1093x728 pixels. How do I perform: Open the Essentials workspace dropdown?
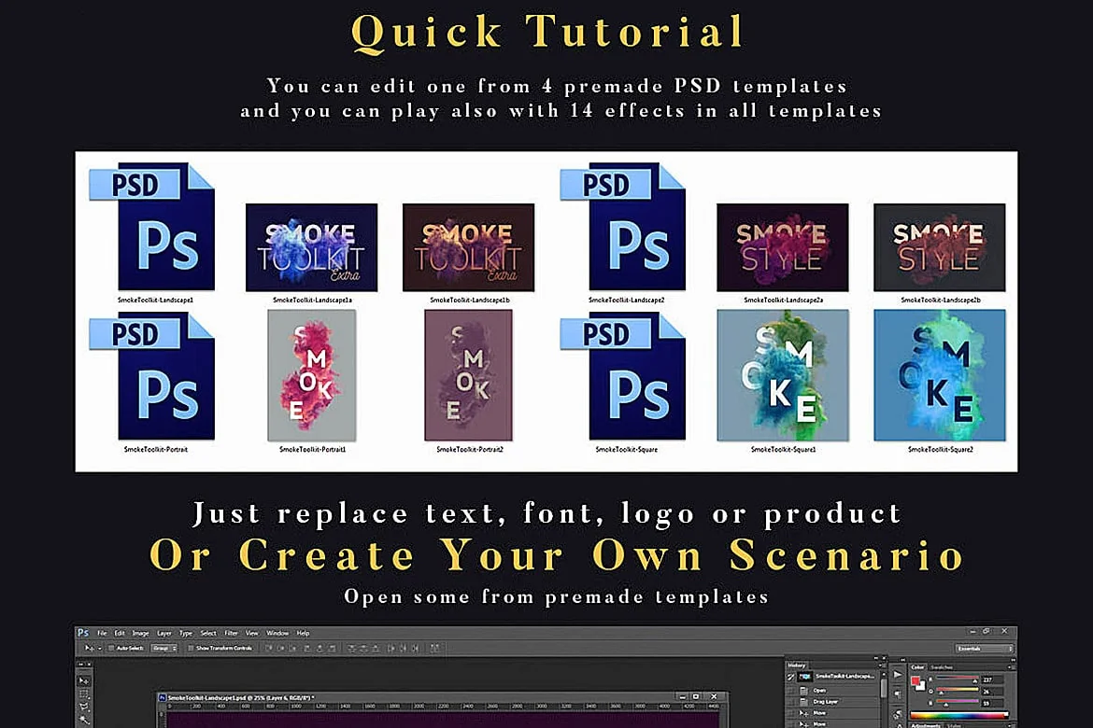[x=985, y=649]
